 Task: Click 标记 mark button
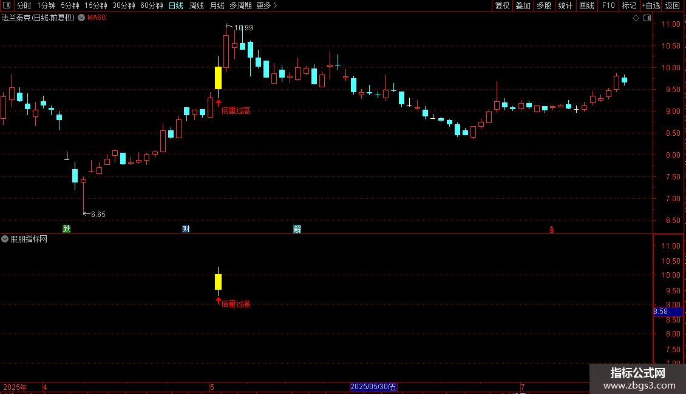tap(629, 5)
